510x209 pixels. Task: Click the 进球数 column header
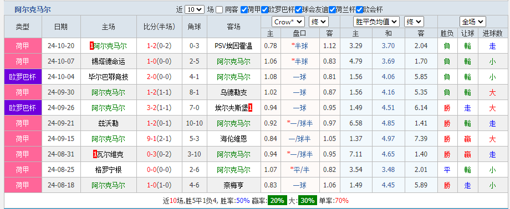pos(492,33)
